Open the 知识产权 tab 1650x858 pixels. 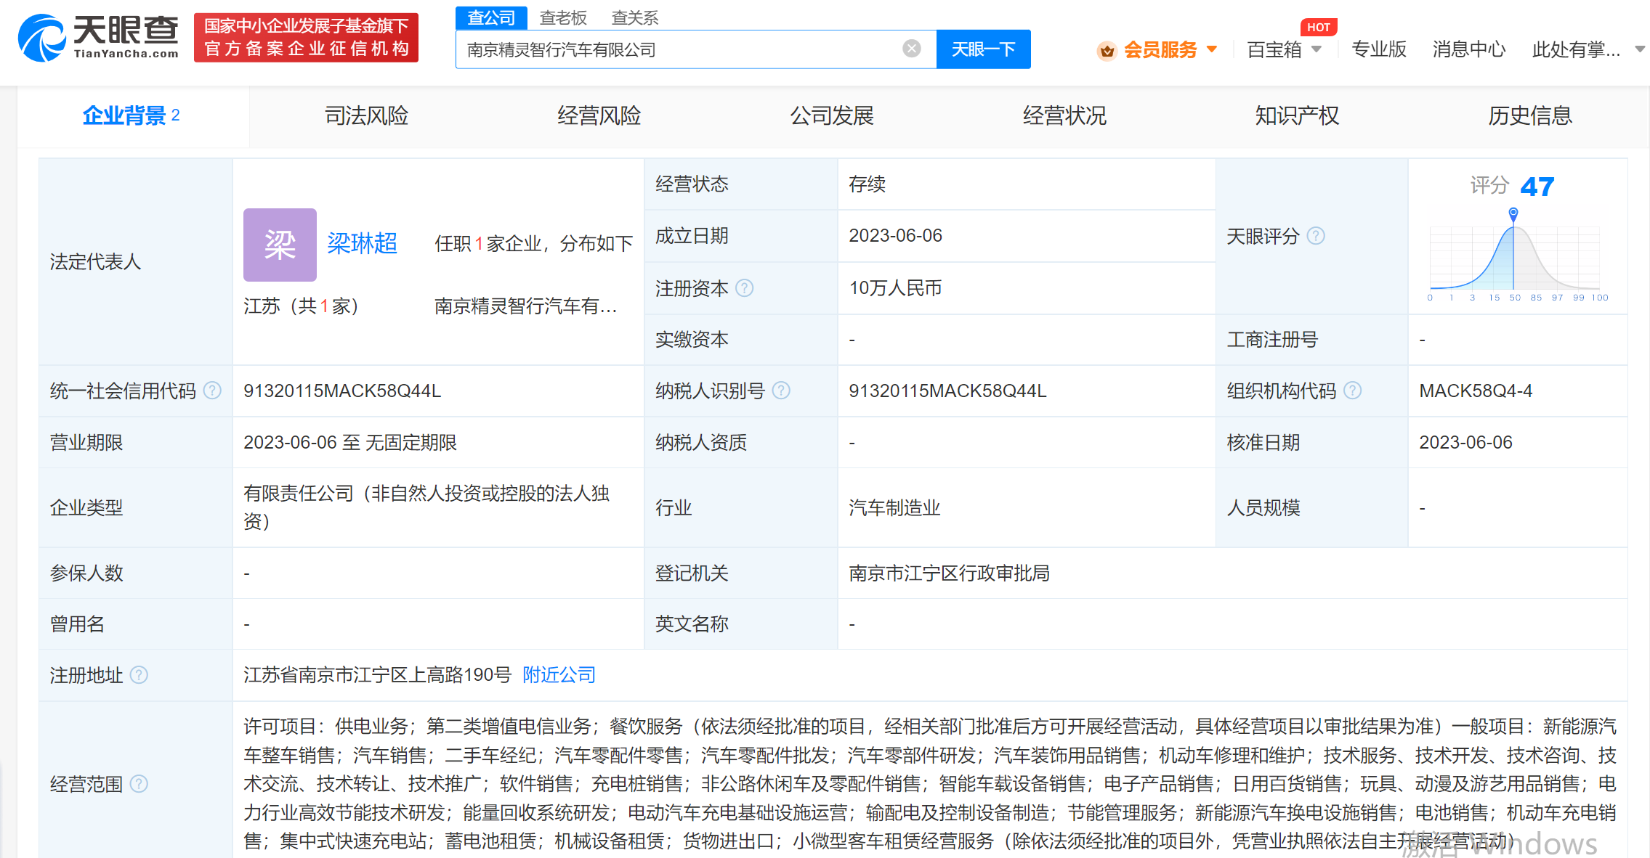coord(1297,115)
